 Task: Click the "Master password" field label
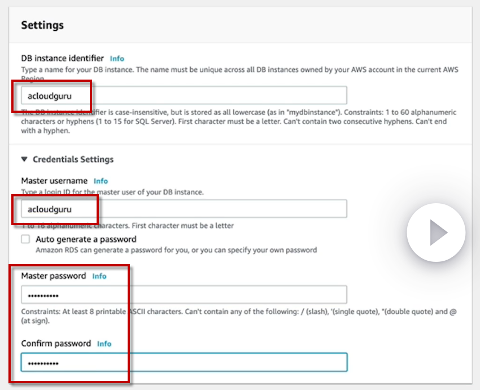[54, 276]
